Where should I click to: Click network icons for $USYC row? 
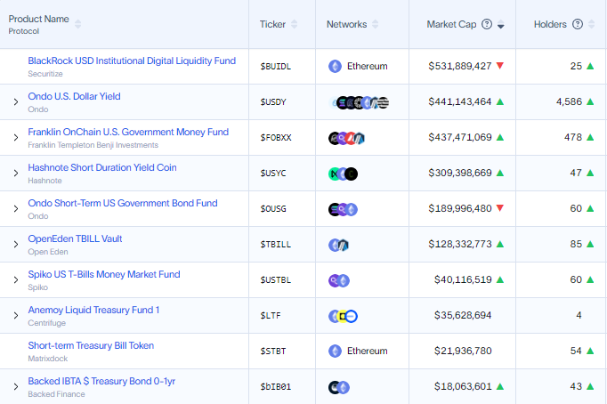[343, 174]
